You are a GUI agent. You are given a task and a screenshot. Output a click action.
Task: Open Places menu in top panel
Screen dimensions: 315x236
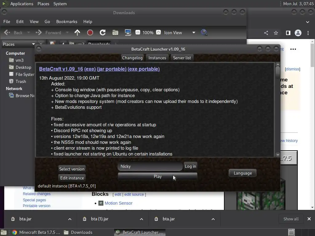point(43,4)
